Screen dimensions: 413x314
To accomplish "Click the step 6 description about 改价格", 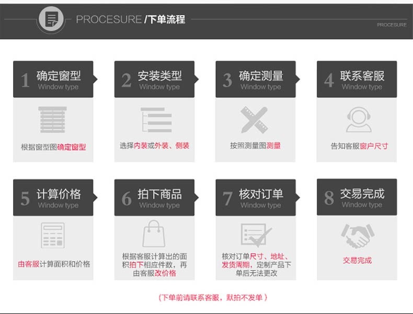I will click(154, 265).
